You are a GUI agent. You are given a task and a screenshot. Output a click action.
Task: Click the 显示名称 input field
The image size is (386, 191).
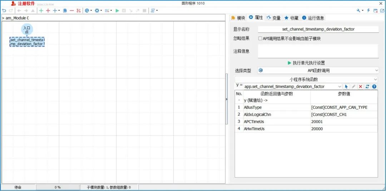point(318,29)
